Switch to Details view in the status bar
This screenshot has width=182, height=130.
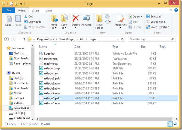coord(170,124)
